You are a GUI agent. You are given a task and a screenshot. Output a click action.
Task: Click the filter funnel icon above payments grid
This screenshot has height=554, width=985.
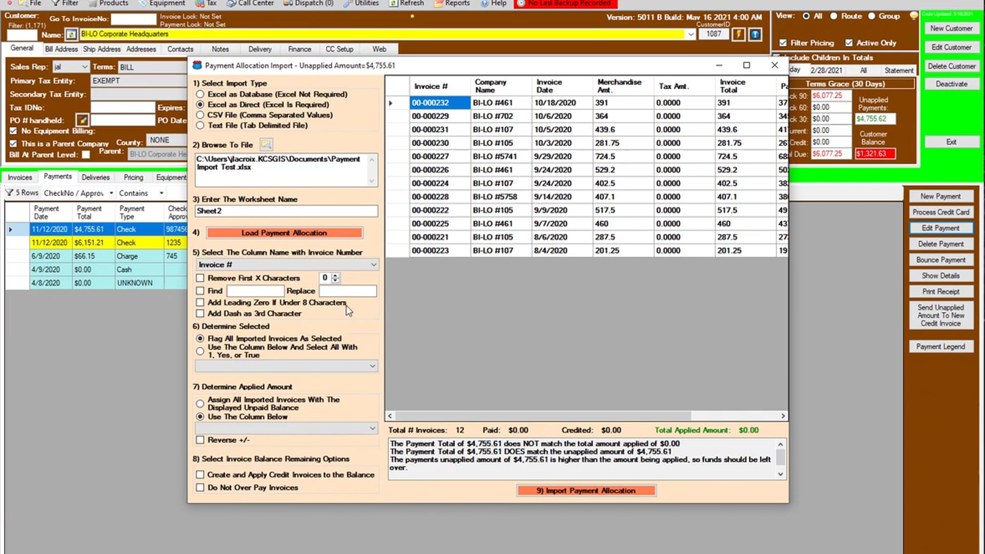click(x=9, y=193)
